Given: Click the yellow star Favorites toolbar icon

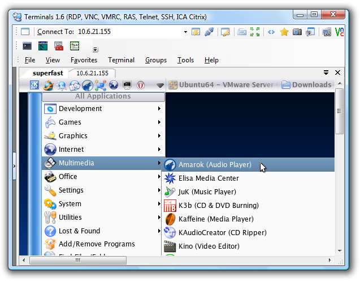Looking at the screenshot, I should point(284,32).
